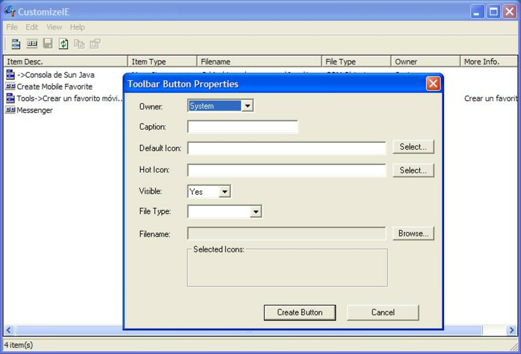Minimize the CustomizeIE window
Viewport: 521px width, 354px height.
pos(477,12)
